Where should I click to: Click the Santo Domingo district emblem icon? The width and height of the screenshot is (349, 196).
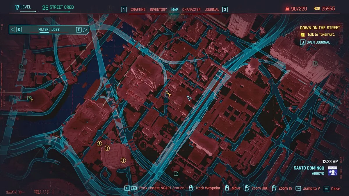tap(332, 171)
